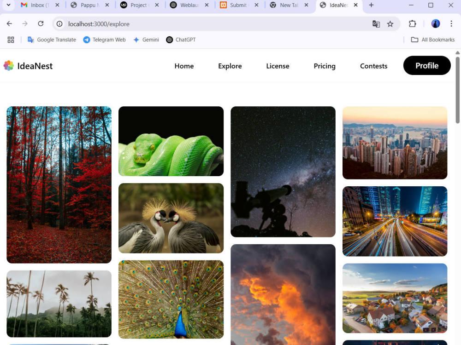Screen dimensions: 461x345
Task: Open the peacock image
Action: (171, 299)
